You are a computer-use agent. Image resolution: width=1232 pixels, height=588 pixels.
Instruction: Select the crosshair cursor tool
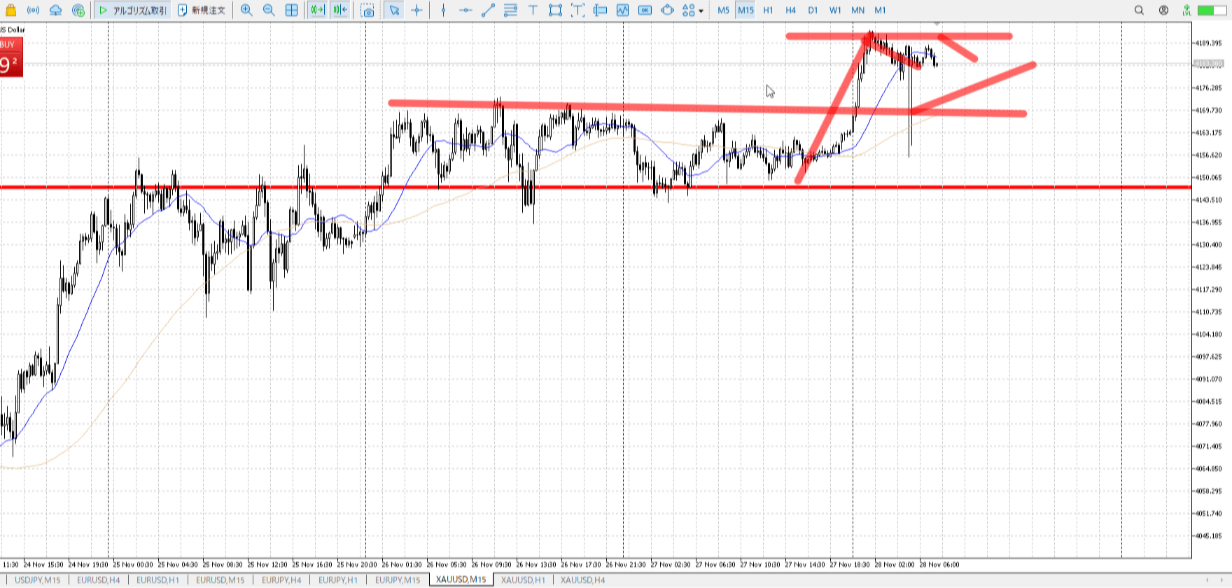pyautogui.click(x=417, y=10)
